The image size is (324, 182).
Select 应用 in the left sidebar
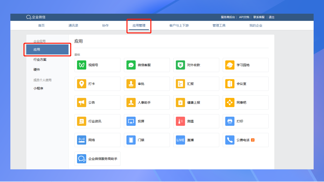tap(47, 50)
